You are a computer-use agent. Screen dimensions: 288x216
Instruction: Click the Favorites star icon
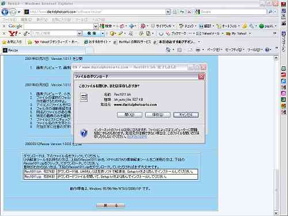coord(4,41)
